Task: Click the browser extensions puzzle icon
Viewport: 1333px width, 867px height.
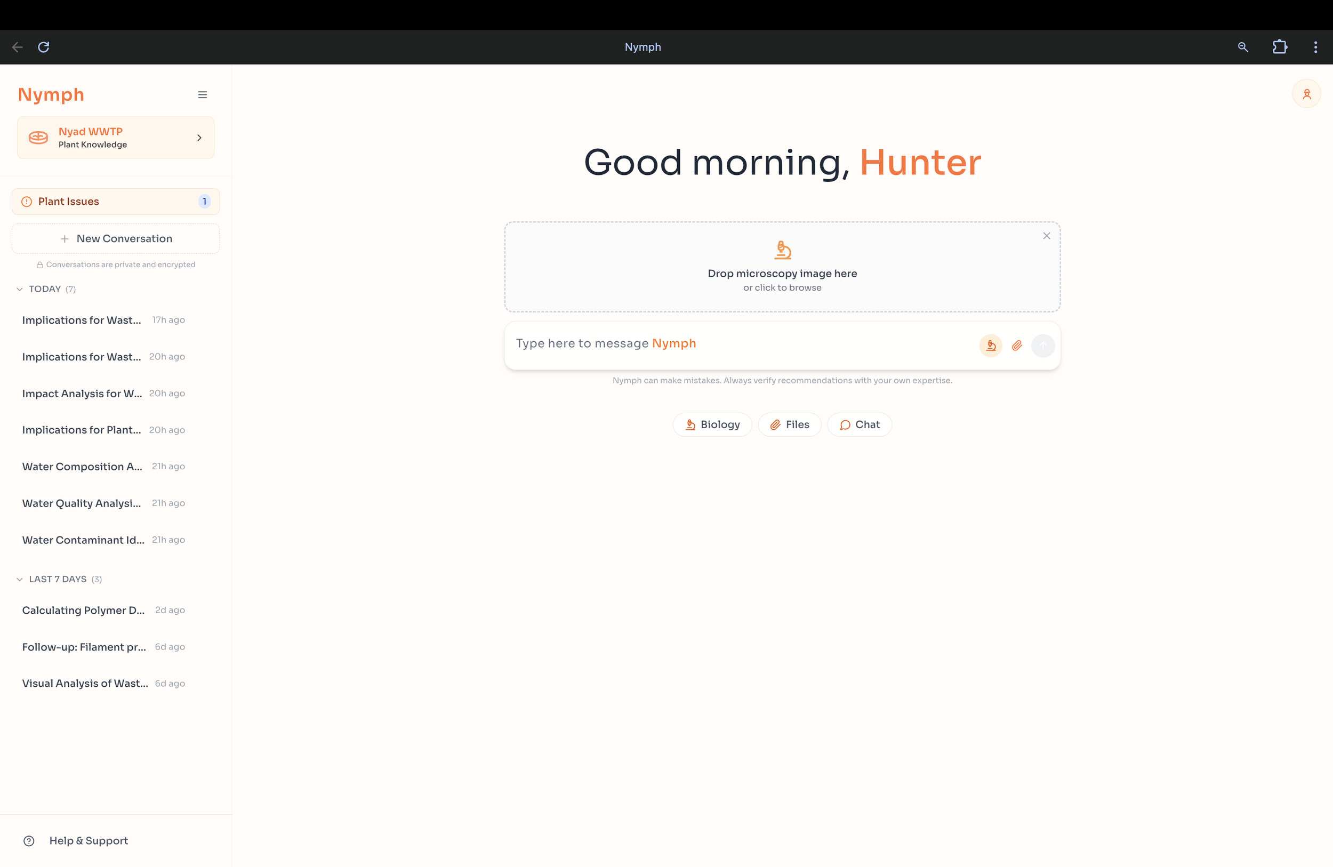Action: point(1279,47)
